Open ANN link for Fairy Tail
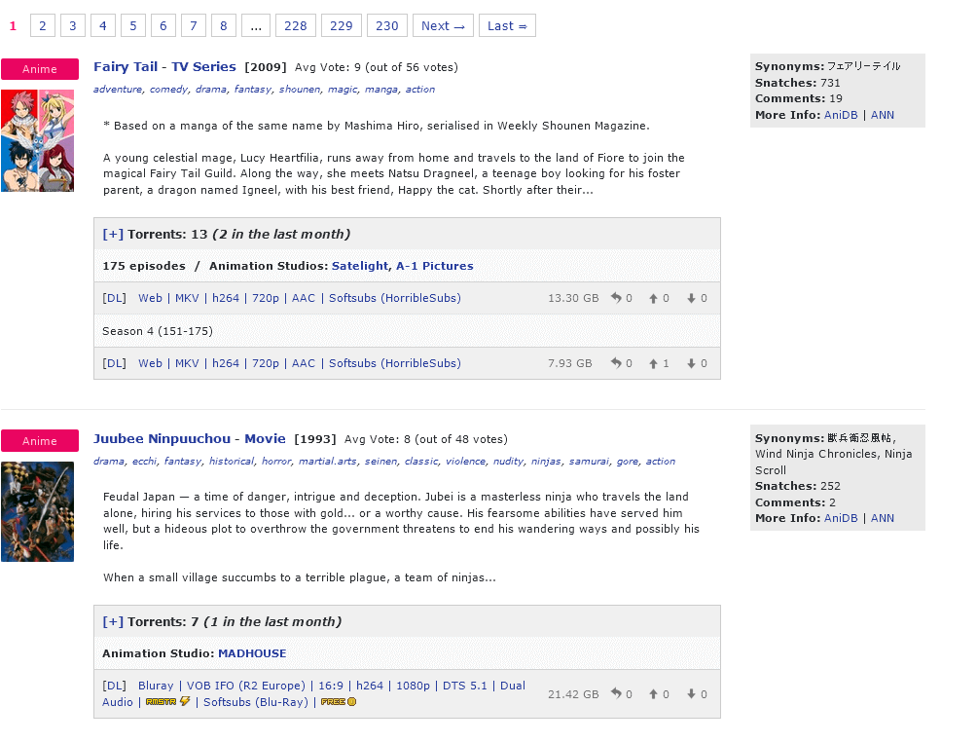Image resolution: width=977 pixels, height=743 pixels. click(883, 115)
